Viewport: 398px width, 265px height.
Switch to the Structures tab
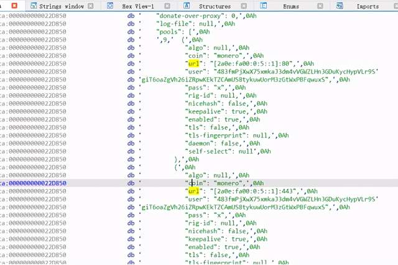click(x=215, y=6)
